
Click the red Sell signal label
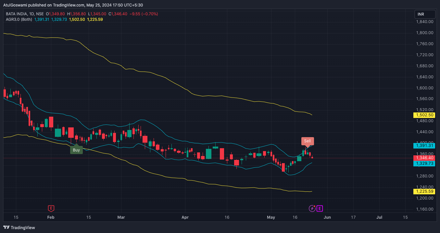coord(308,142)
